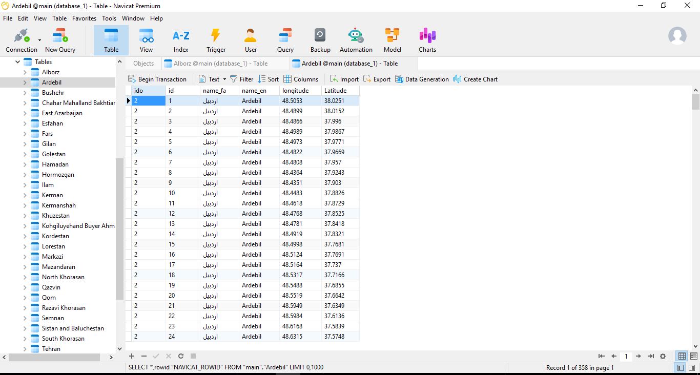Open the File menu
Screen dimensions: 700x375
point(8,18)
